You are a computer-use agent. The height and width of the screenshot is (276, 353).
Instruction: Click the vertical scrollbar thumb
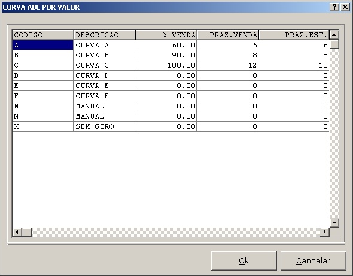click(334, 44)
